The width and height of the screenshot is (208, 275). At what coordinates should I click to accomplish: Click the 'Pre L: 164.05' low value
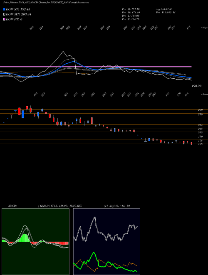coord(131,16)
